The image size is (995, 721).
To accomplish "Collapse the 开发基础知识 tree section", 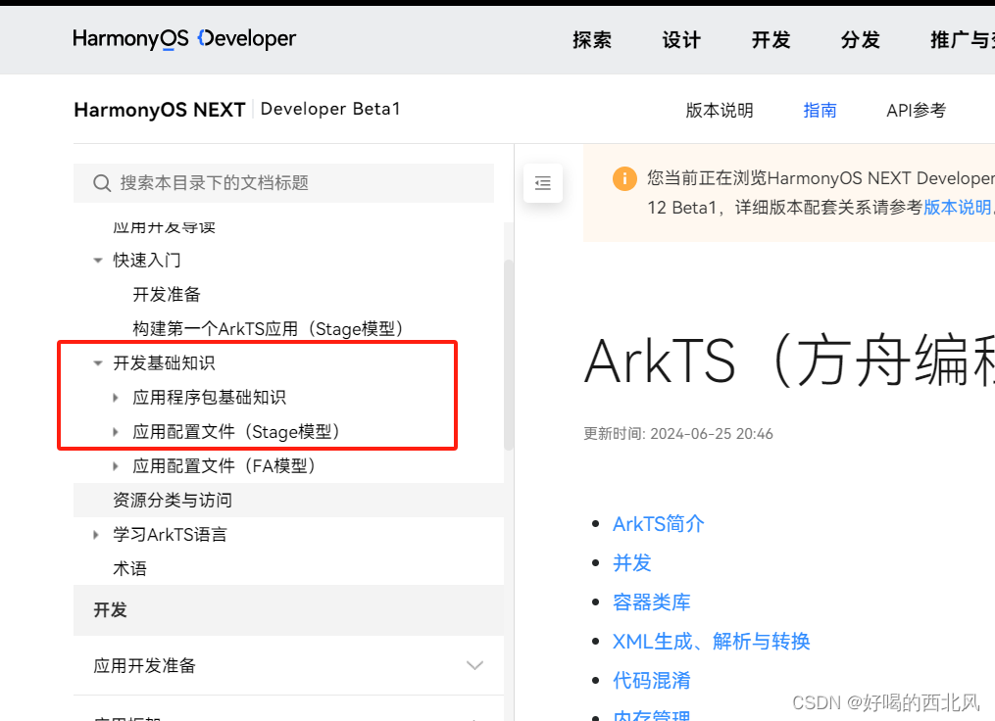I will [98, 363].
